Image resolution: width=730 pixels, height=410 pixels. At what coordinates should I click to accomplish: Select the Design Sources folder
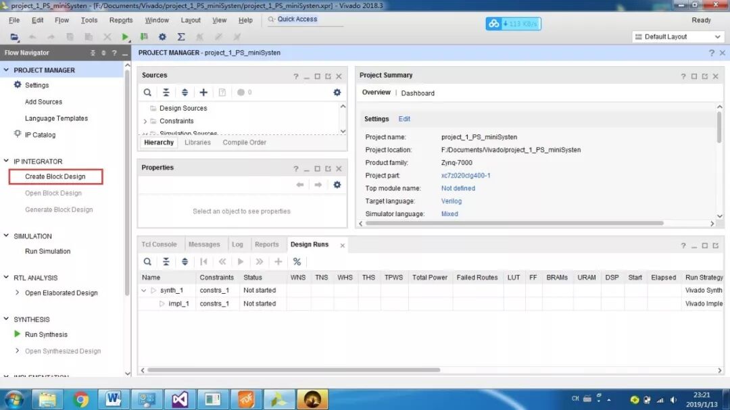click(183, 108)
